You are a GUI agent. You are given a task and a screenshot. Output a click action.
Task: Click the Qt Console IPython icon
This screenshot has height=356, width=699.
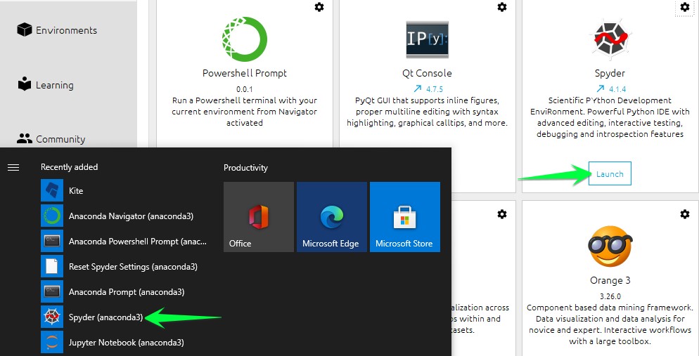pos(427,39)
